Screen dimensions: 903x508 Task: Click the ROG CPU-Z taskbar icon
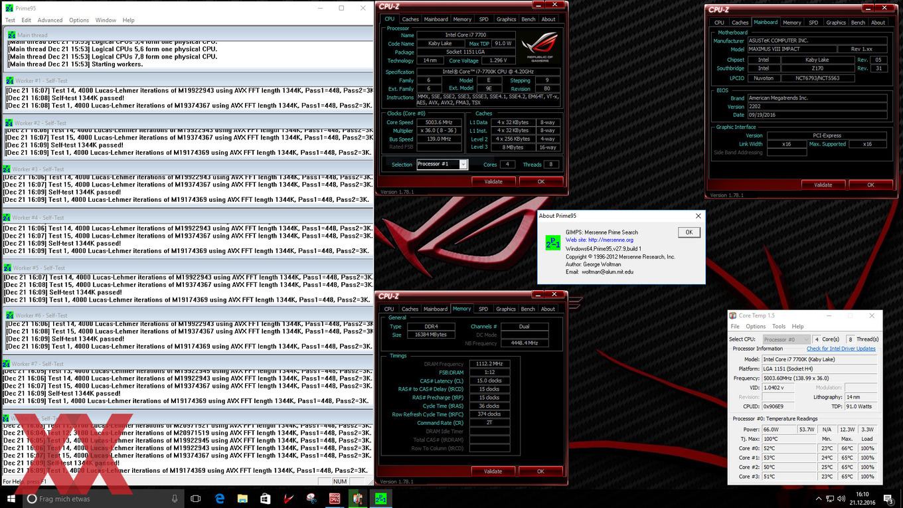pyautogui.click(x=335, y=499)
